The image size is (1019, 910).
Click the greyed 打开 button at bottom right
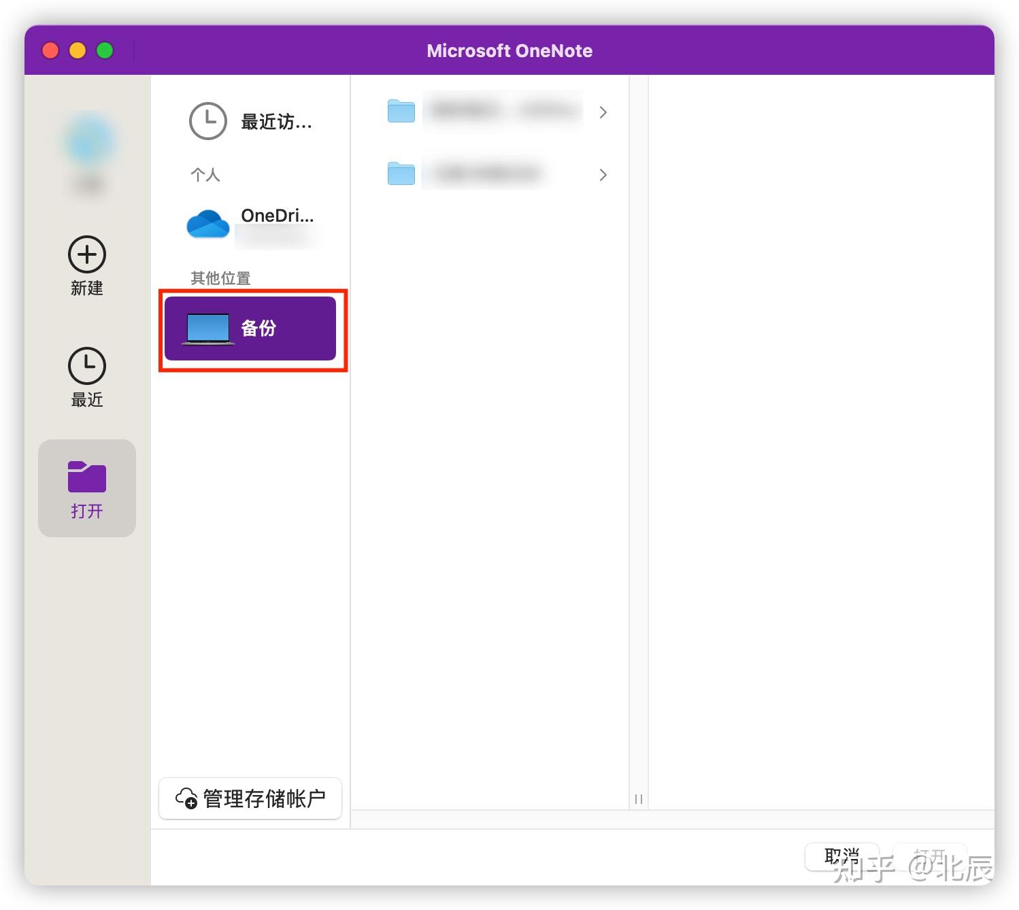[930, 856]
